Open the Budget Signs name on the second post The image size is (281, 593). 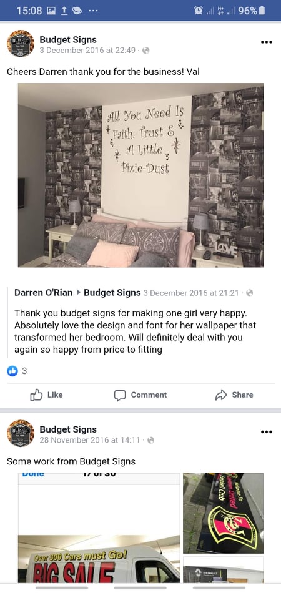68,429
